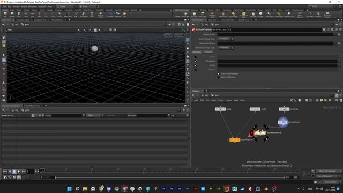This screenshot has height=193, width=343.
Task: Open the Destination Group Type dropdown
Action: coord(226,48)
